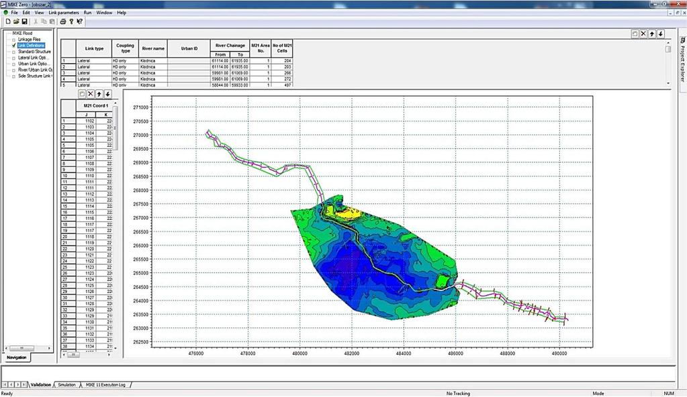
Task: Select Klodnica cell in link row 3
Action: tap(153, 73)
